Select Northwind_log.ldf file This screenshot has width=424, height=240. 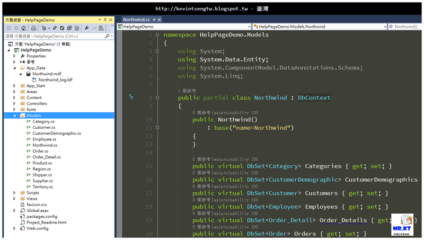pyautogui.click(x=55, y=79)
